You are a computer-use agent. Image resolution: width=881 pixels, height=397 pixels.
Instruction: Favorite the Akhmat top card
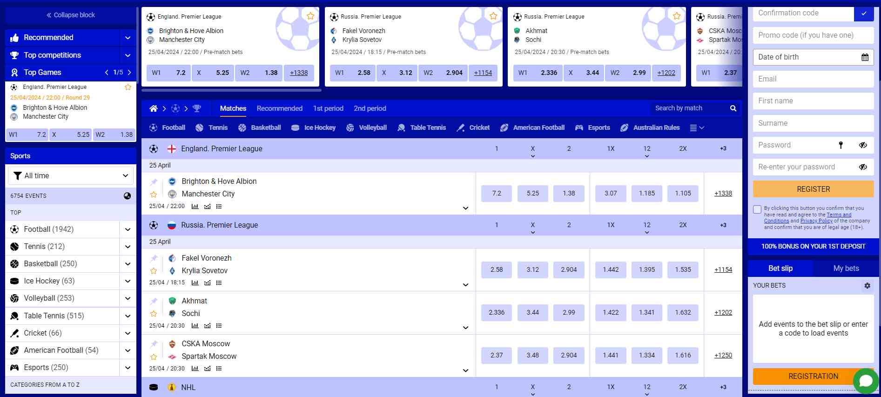coord(677,16)
